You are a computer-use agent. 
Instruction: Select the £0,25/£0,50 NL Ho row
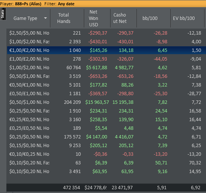tap(106, 128)
